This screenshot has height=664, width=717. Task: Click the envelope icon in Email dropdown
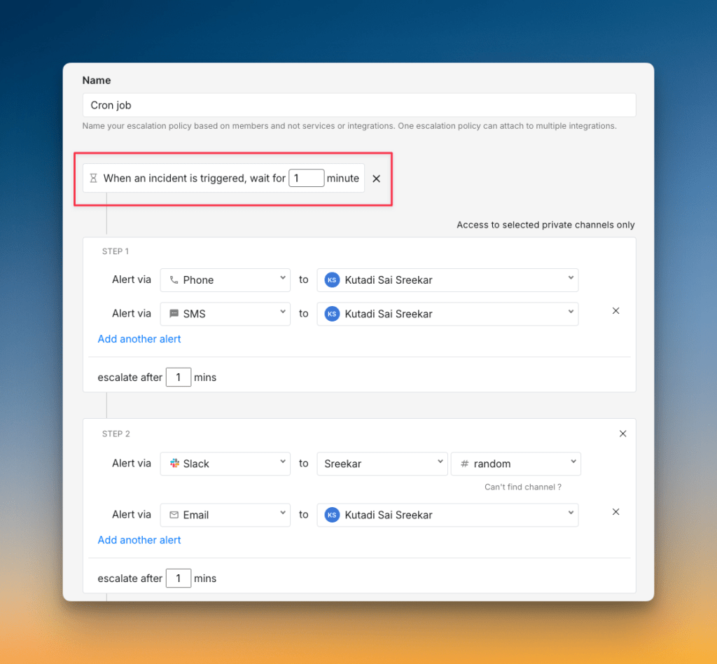(174, 515)
